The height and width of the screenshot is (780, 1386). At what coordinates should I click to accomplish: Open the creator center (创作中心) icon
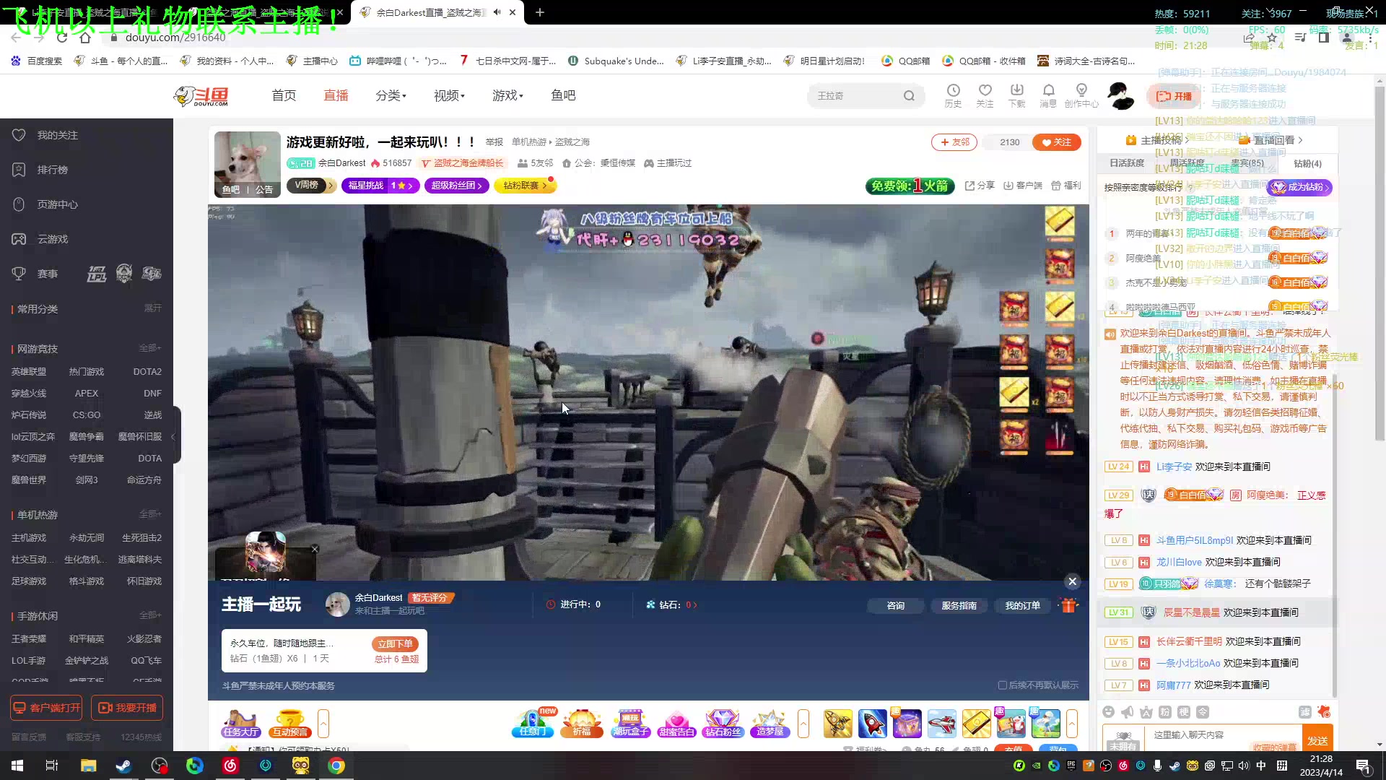coord(1081,95)
